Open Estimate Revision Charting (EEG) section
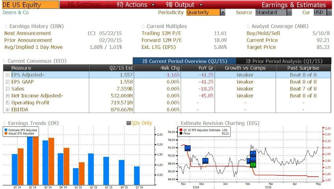Image resolution: width=334 pixels, height=189 pixels. click(220, 123)
